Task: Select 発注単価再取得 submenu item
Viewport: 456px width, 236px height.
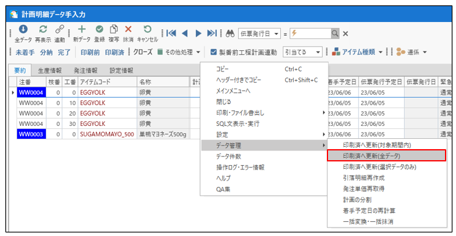Action: point(387,189)
